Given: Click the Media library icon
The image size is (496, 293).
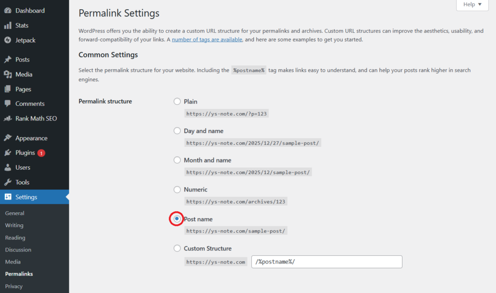Looking at the screenshot, I should click(8, 74).
